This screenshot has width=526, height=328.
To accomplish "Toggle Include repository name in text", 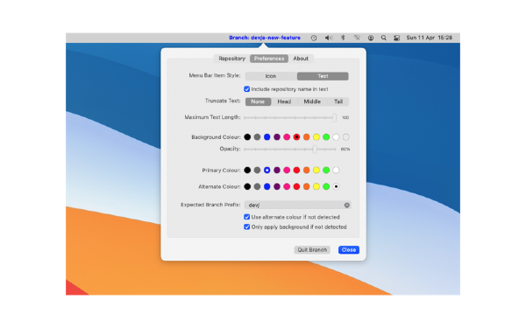I will 247,89.
